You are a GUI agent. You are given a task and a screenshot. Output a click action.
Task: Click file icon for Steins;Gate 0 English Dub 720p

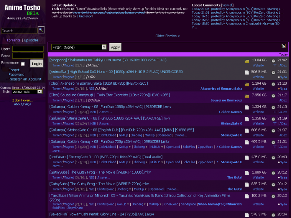coord(247,131)
